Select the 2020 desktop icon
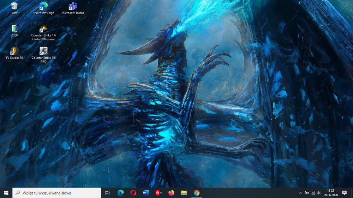353x198 pixels. pyautogui.click(x=14, y=31)
